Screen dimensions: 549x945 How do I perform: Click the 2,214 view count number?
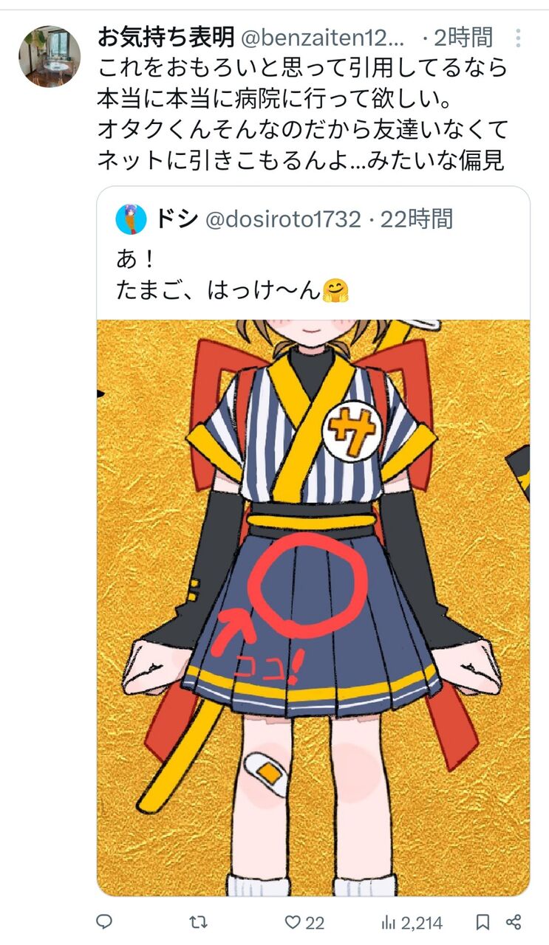coord(421,922)
